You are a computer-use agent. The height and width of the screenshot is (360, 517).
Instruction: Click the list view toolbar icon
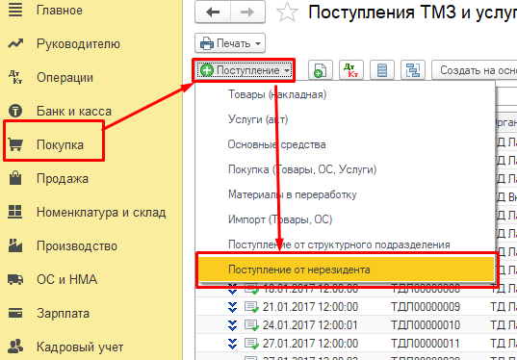(x=382, y=70)
